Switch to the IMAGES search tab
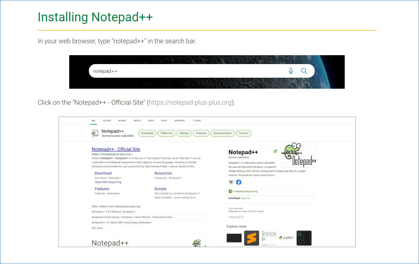Screen dimensions: 419x264 point(122,121)
